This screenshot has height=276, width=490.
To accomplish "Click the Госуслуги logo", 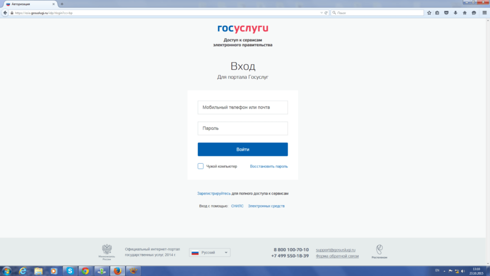I will [x=243, y=28].
